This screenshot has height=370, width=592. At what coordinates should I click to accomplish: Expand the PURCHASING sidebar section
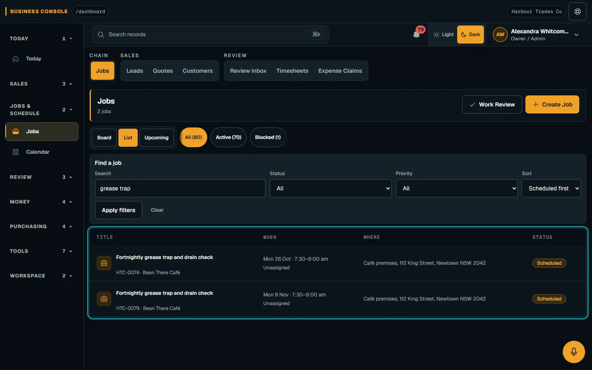(x=41, y=227)
